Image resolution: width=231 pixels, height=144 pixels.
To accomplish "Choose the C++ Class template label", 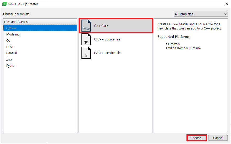I will click(101, 26).
